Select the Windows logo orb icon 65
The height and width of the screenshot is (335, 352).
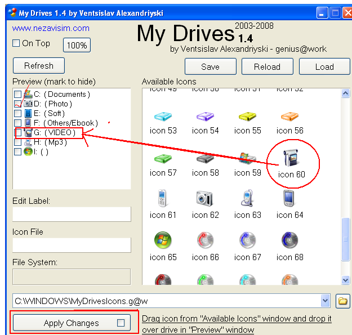[163, 240]
